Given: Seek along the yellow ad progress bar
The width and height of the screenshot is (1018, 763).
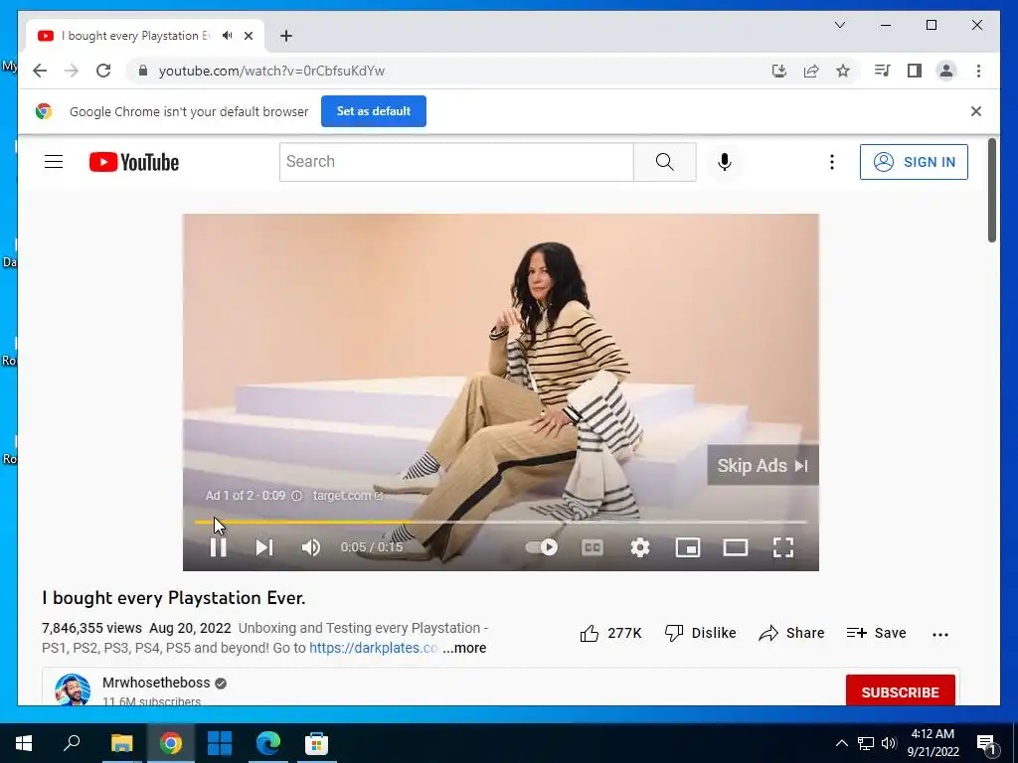Looking at the screenshot, I should (x=501, y=522).
